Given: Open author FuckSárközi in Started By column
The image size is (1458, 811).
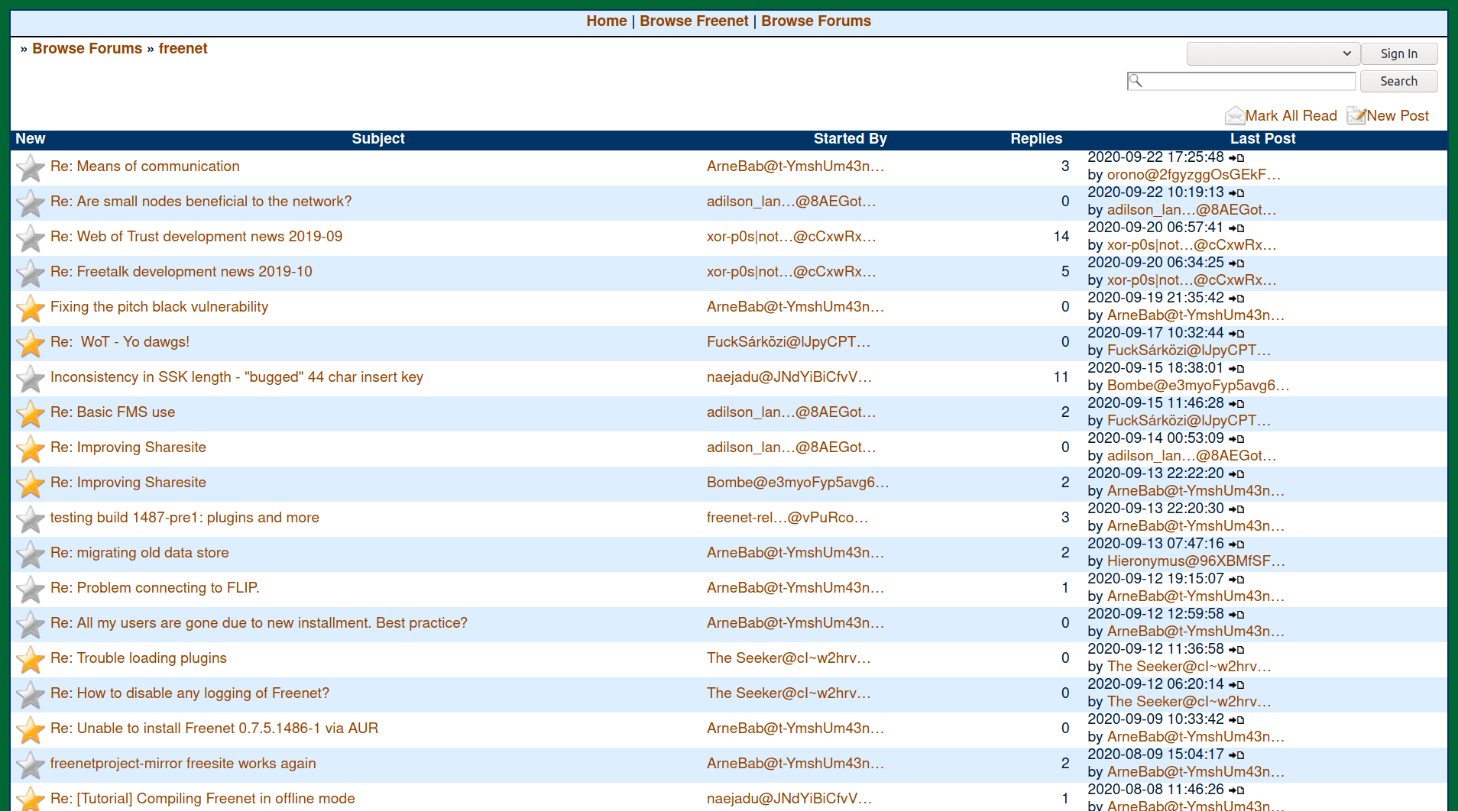Looking at the screenshot, I should [x=788, y=342].
